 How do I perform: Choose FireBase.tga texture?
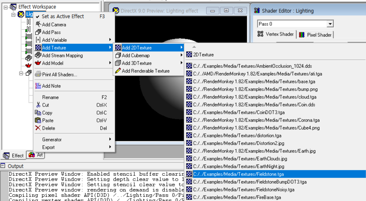tap(275, 197)
